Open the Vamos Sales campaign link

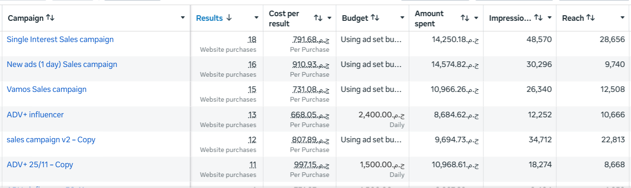point(47,89)
